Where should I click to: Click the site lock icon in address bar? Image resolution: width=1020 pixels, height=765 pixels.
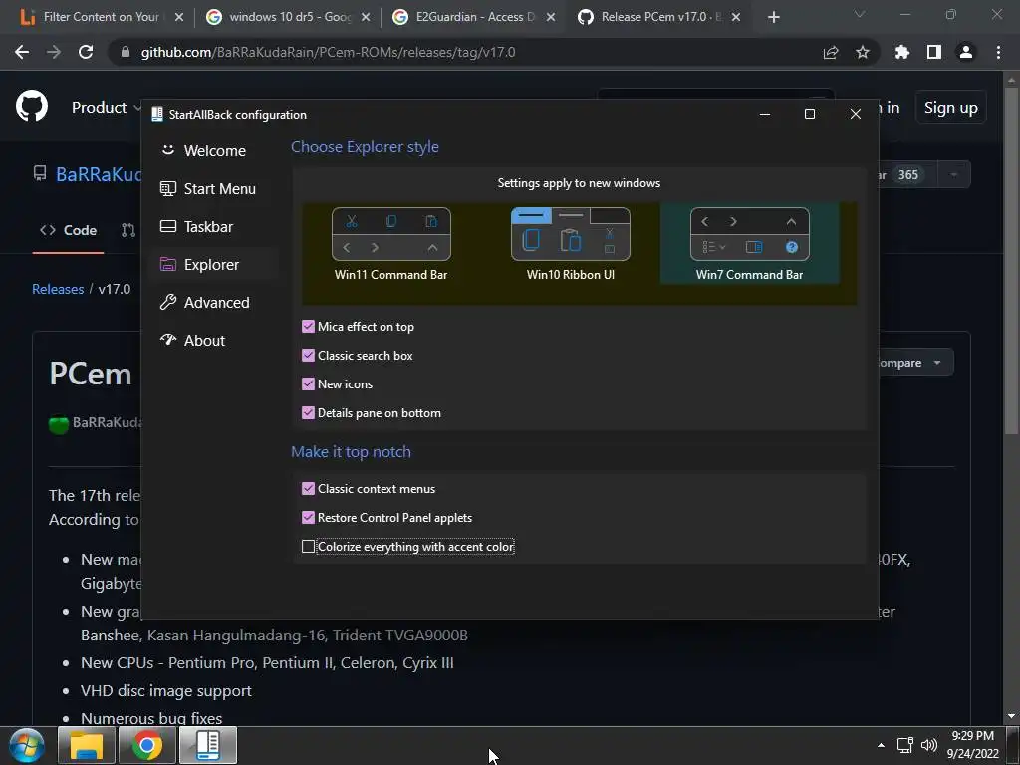click(126, 52)
